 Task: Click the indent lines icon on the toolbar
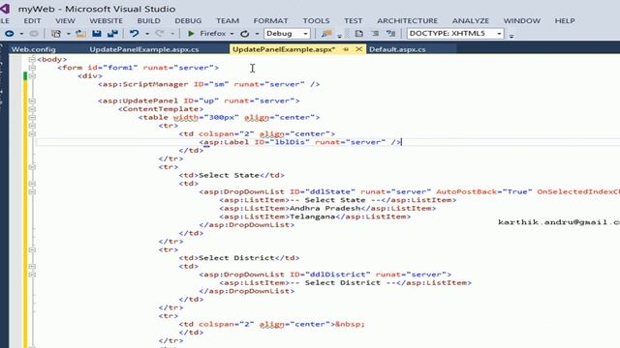coord(375,34)
